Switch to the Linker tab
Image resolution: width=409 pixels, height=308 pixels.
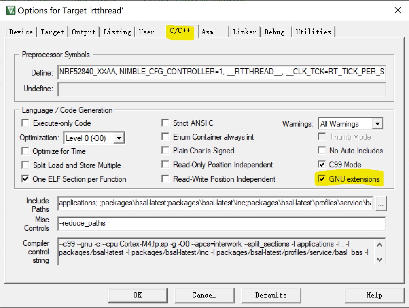click(244, 32)
